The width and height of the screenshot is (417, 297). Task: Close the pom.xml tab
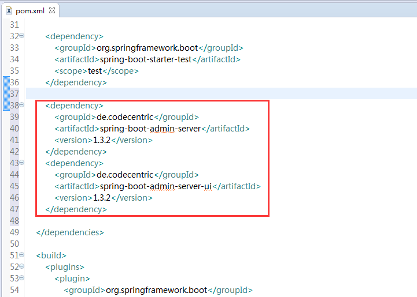pyautogui.click(x=52, y=10)
